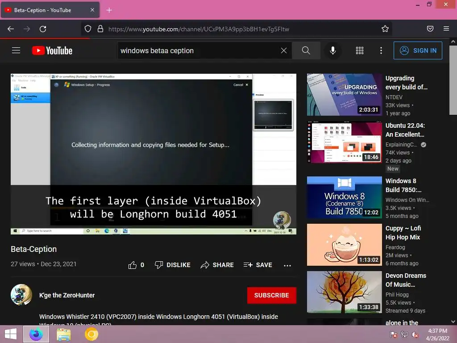Open Upgrading every build of Windows thumbnail
The image size is (457, 343).
(x=344, y=95)
